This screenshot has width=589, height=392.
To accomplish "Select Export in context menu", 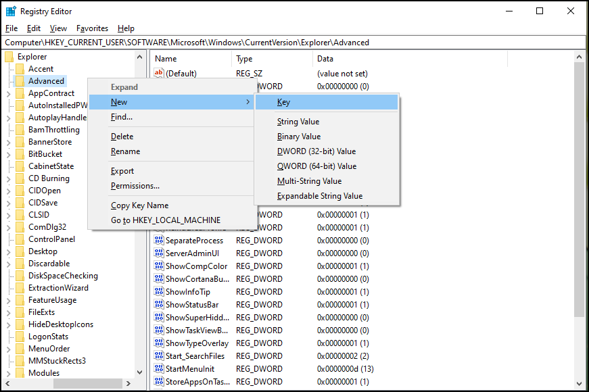I will pos(171,171).
